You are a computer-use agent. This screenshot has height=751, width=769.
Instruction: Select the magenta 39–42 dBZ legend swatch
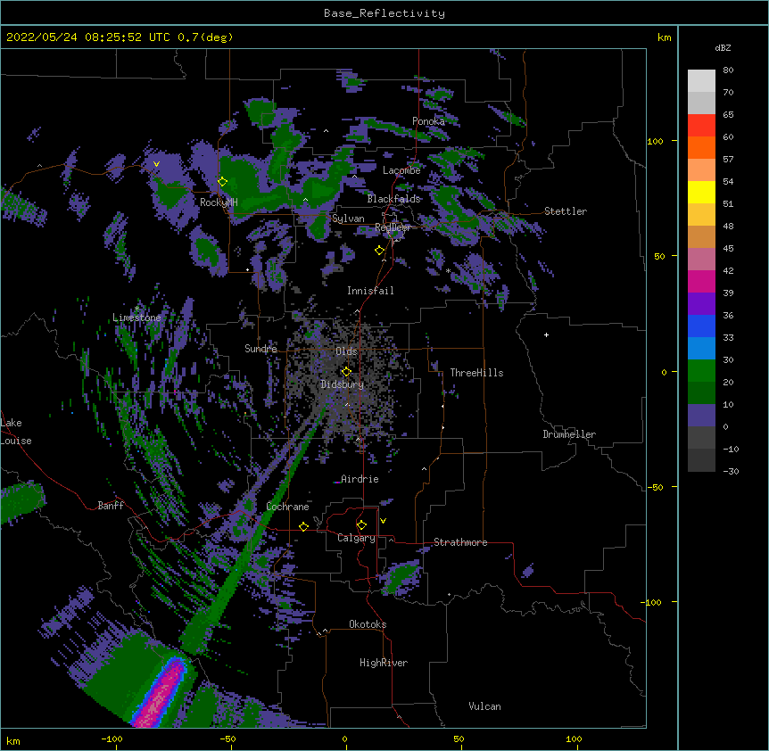tap(701, 281)
